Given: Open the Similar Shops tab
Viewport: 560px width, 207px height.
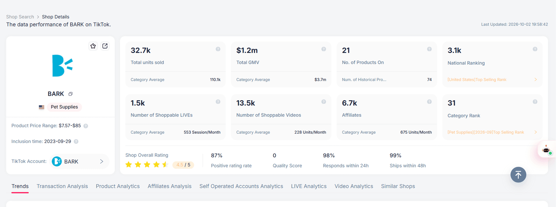Looking at the screenshot, I should pyautogui.click(x=398, y=186).
